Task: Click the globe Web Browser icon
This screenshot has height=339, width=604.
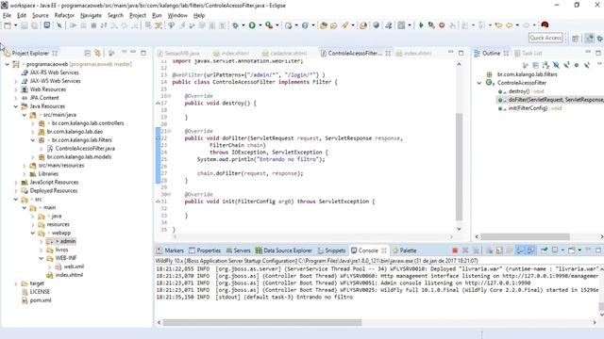Action: [376, 25]
